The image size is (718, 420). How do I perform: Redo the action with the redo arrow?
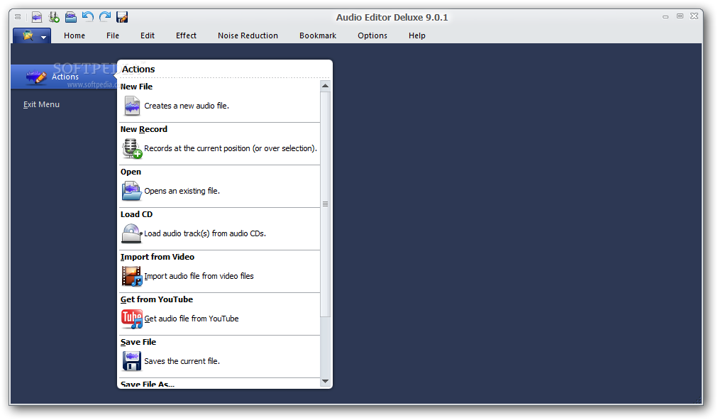coord(105,18)
